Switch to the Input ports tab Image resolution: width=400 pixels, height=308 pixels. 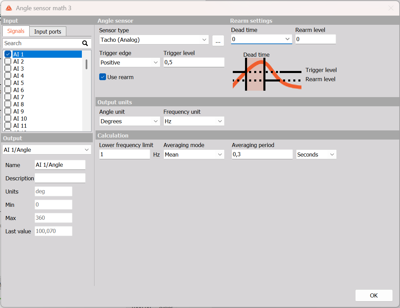coord(48,32)
